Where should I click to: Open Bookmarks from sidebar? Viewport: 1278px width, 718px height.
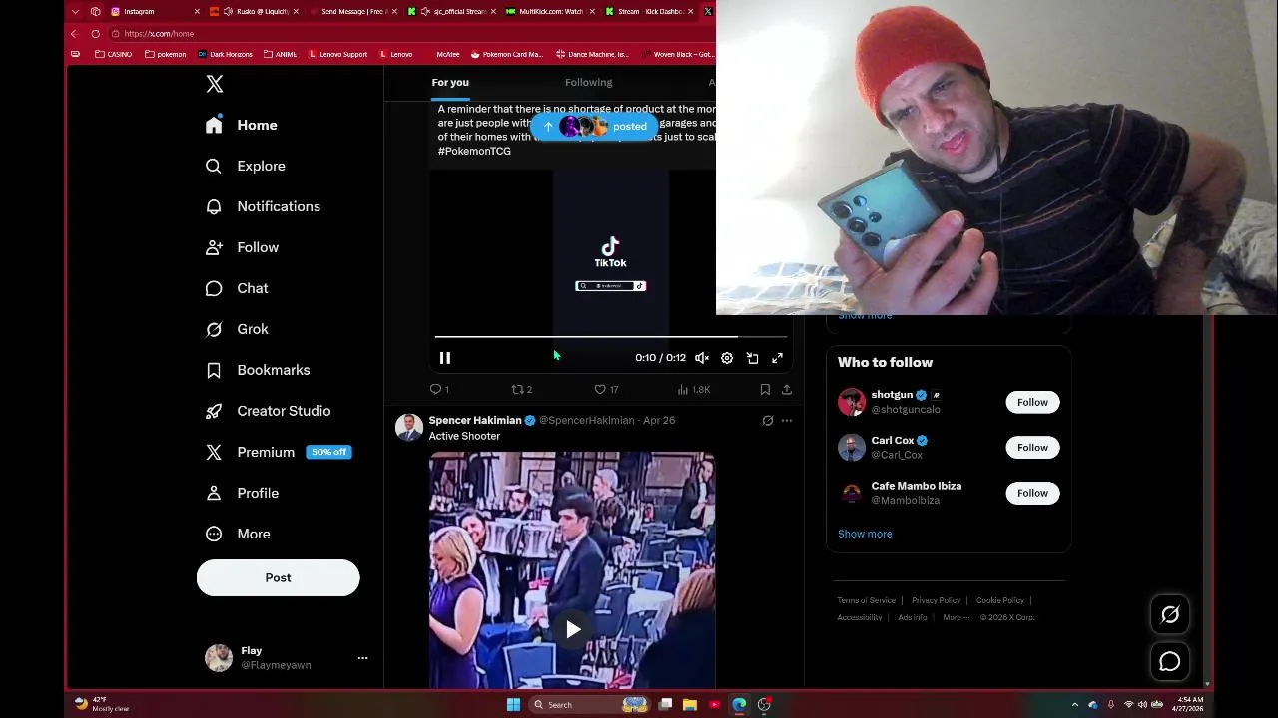[x=258, y=370]
